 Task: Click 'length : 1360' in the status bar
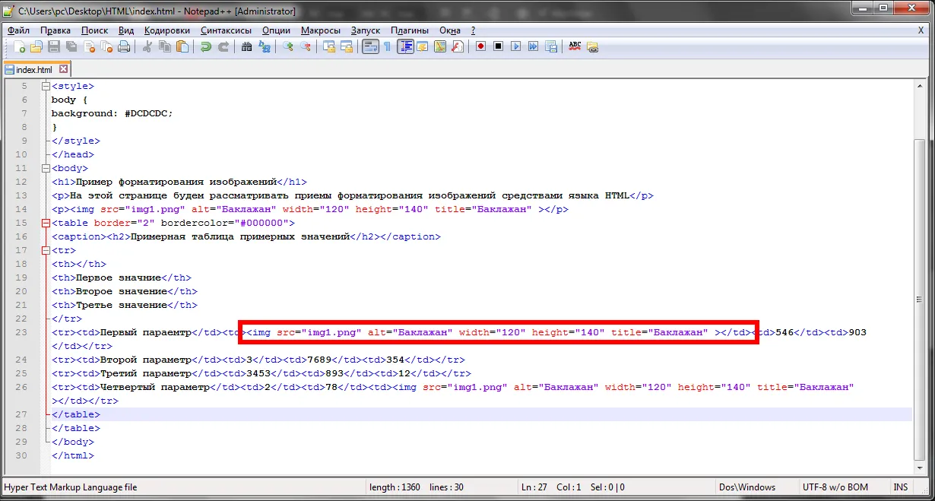click(x=395, y=487)
